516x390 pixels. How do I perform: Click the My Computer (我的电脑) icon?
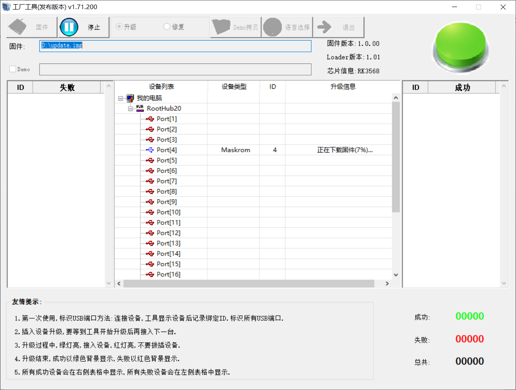pyautogui.click(x=130, y=98)
